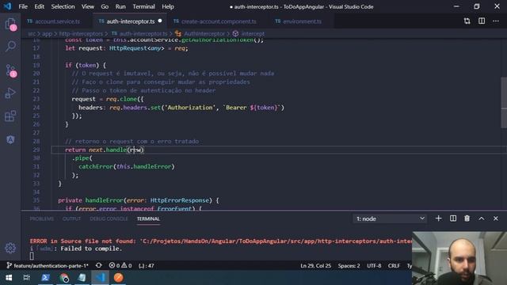Image resolution: width=507 pixels, height=285 pixels.
Task: Click line number 29 in the gutter
Action: click(x=36, y=150)
